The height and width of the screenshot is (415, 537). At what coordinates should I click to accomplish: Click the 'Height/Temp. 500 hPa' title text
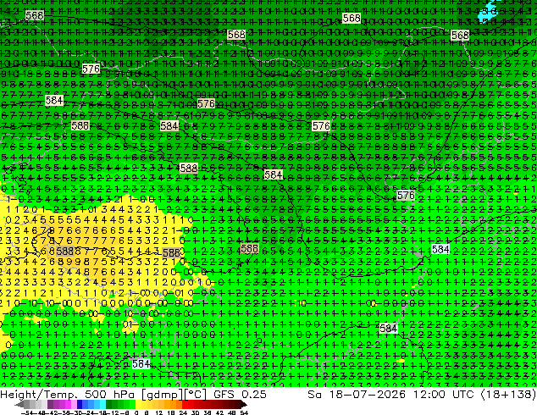tap(67, 395)
